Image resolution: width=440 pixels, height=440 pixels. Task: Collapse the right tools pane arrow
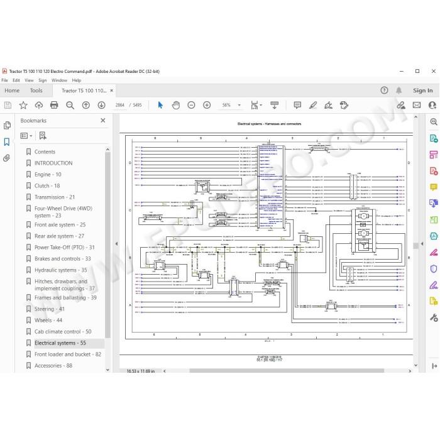tap(422, 244)
